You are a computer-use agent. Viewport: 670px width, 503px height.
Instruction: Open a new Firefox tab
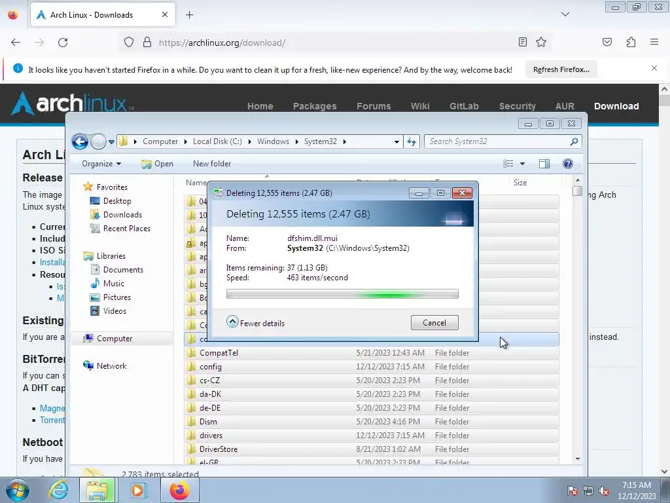[189, 15]
